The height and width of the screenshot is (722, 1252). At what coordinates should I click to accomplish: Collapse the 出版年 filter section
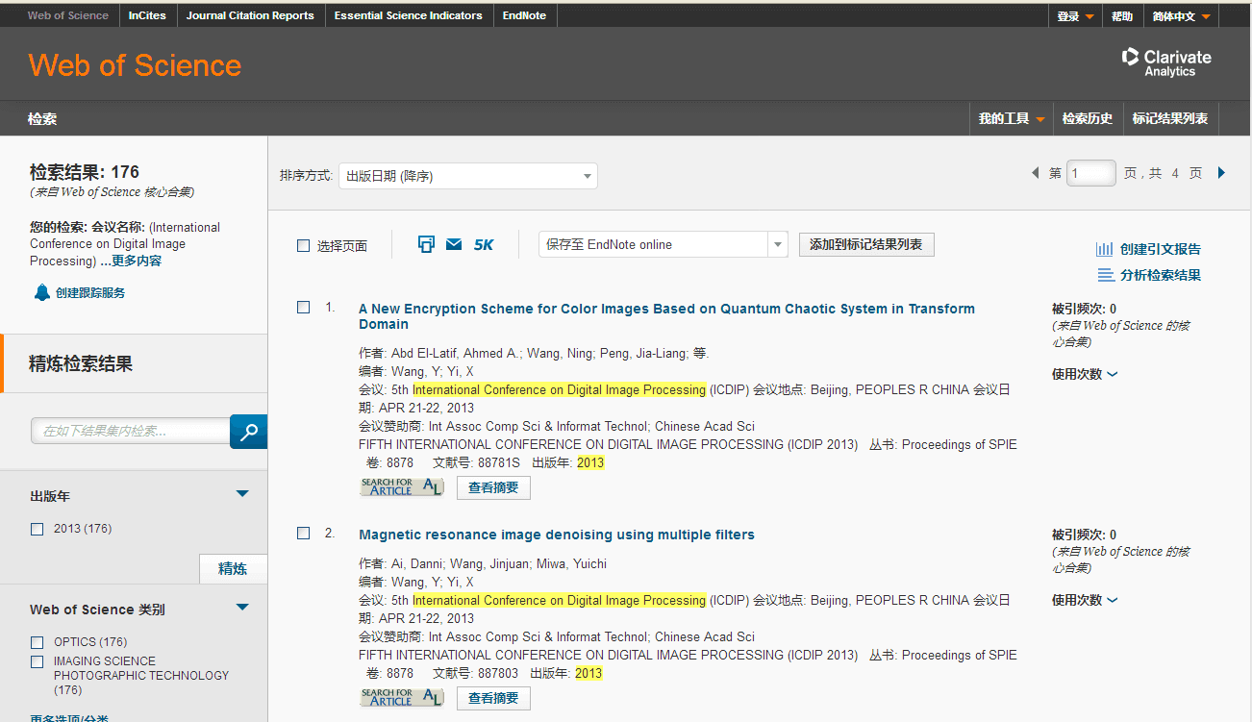[242, 494]
